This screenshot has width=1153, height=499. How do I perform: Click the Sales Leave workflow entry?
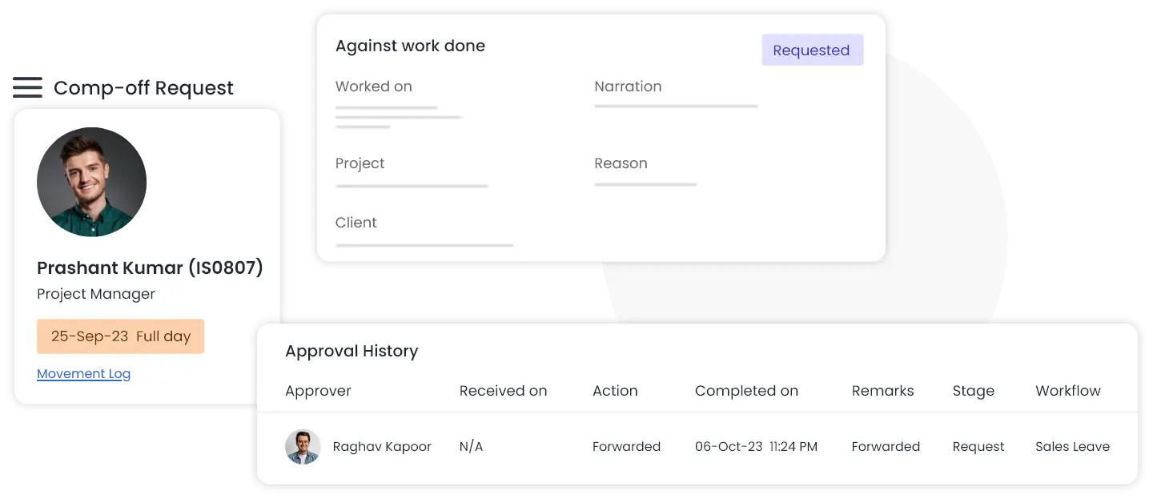tap(1072, 447)
